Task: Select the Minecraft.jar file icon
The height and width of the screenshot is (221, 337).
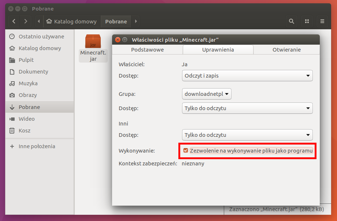Action: tap(93, 41)
